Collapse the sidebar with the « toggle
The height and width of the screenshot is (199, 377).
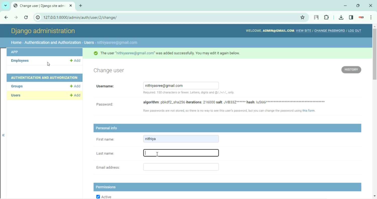[3, 135]
